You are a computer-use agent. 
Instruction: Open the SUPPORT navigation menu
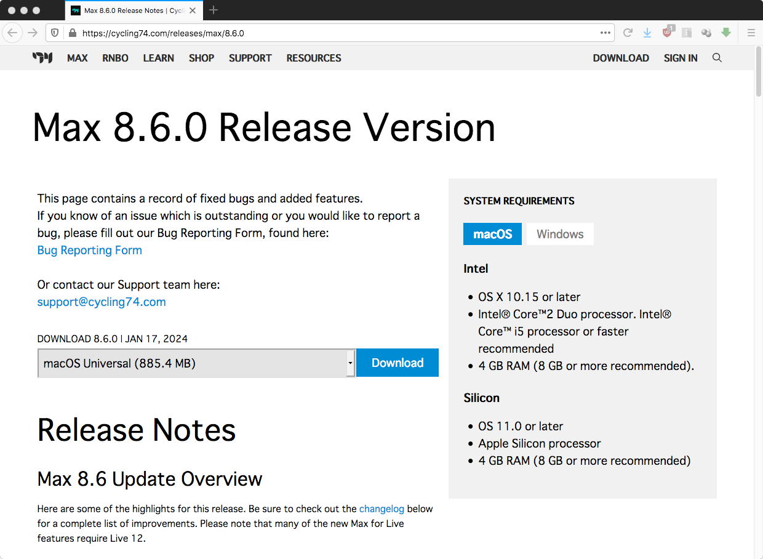(250, 58)
